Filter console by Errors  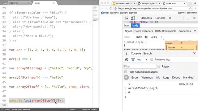[135, 77]
